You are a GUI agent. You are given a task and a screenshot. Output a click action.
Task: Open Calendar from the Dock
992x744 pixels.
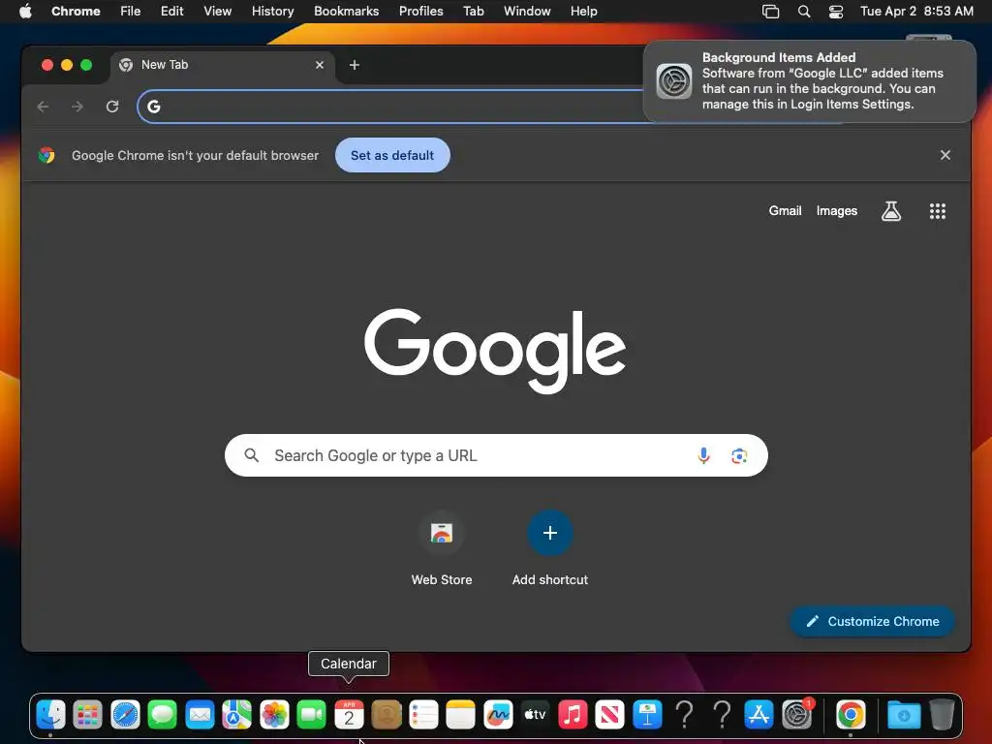pyautogui.click(x=349, y=715)
